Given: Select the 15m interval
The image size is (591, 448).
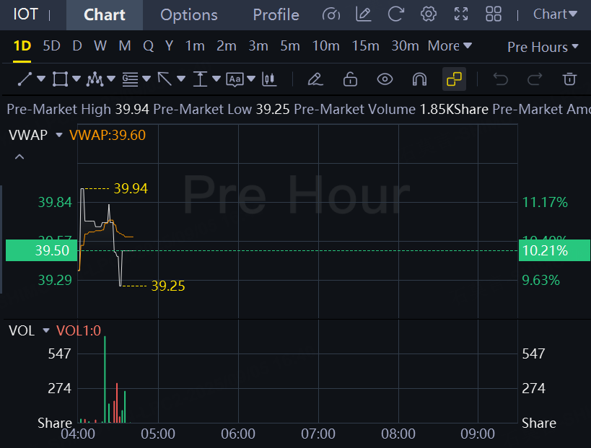Looking at the screenshot, I should [x=365, y=46].
